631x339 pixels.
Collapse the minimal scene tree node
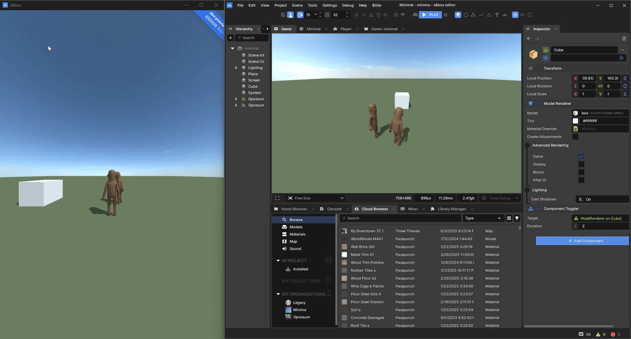coord(232,48)
